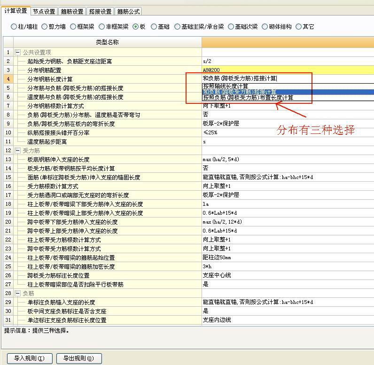The image size is (374, 365).
Task: Pick highlighted 和负筋(跨板受力筋)搭接计算 option
Action: pos(288,92)
